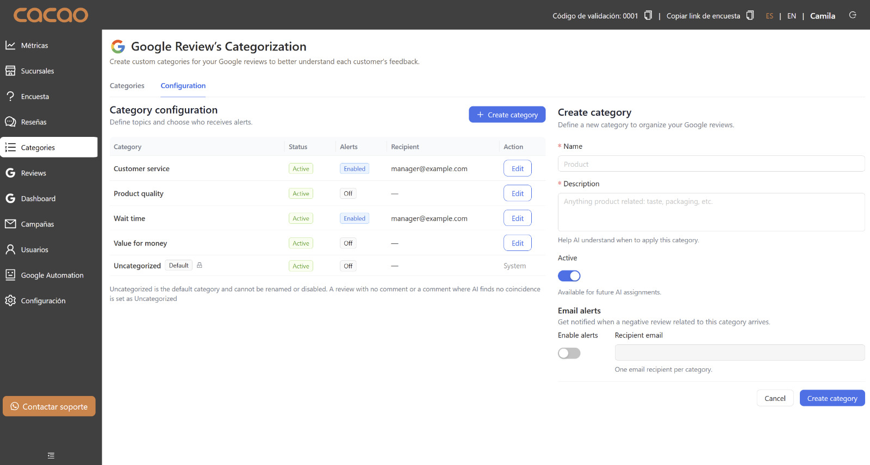The height and width of the screenshot is (465, 870).
Task: Submit form with bottom Create category button
Action: point(832,398)
